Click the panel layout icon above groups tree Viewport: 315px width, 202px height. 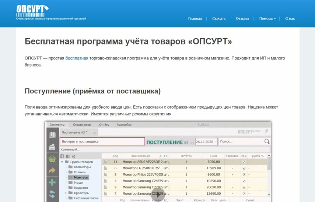tap(62, 156)
